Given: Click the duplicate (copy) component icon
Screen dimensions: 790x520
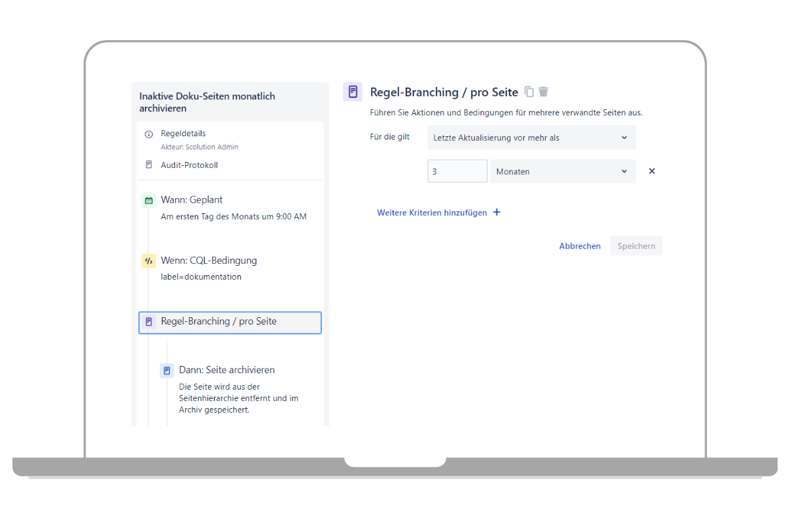Looking at the screenshot, I should (x=529, y=92).
